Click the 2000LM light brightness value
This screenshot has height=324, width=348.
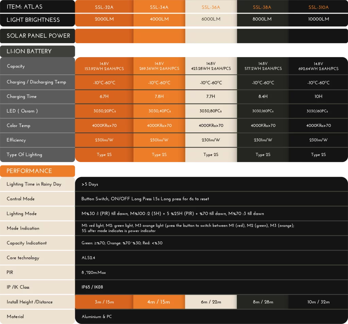coord(104,19)
